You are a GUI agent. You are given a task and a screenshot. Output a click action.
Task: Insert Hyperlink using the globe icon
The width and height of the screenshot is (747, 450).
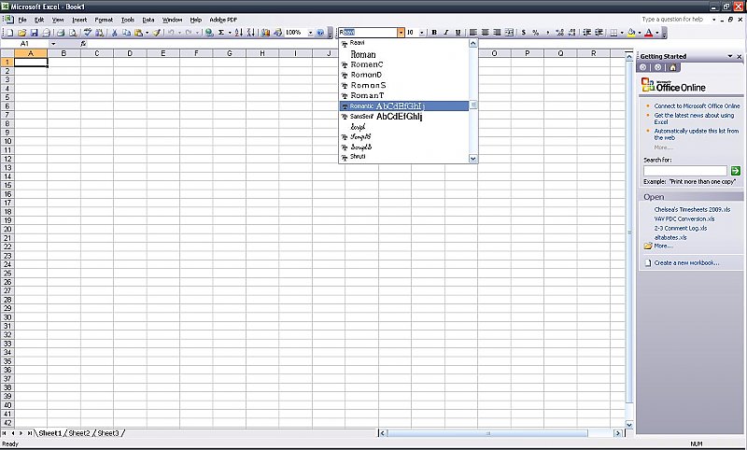click(x=209, y=33)
